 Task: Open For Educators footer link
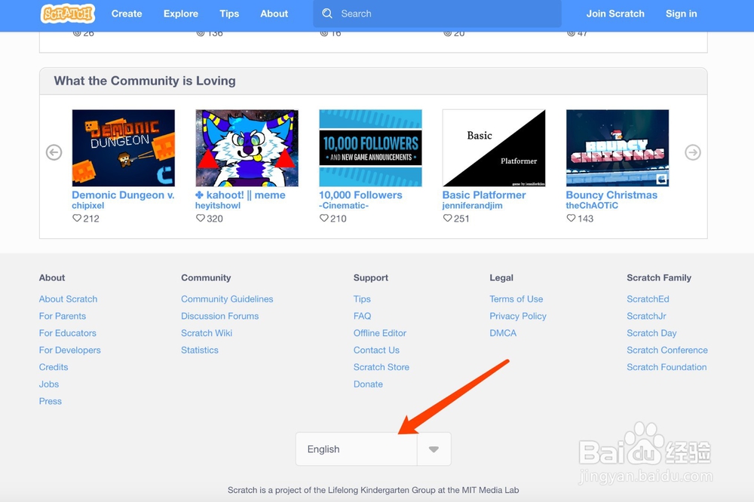point(68,332)
